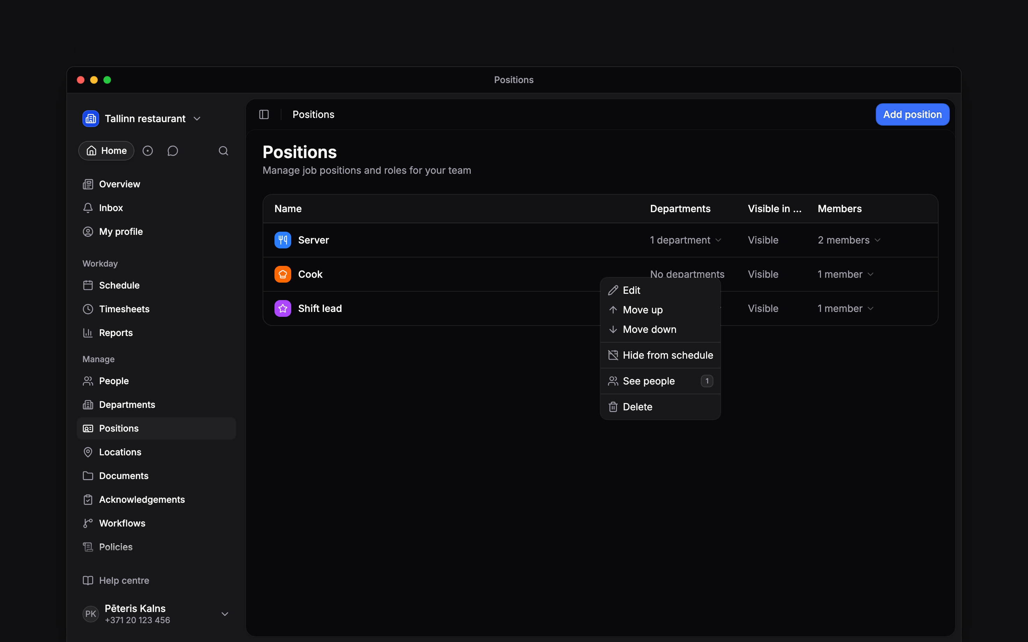Choose See people in the context menu
Screen dimensions: 1028x642
point(660,381)
